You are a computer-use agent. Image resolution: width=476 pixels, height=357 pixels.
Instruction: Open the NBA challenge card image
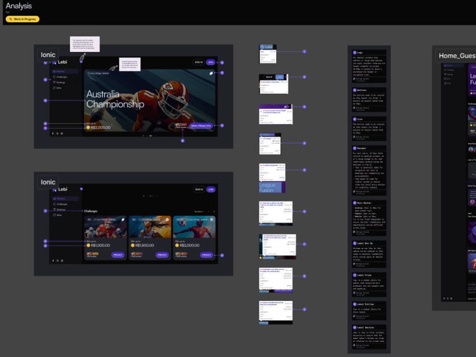coord(149,227)
